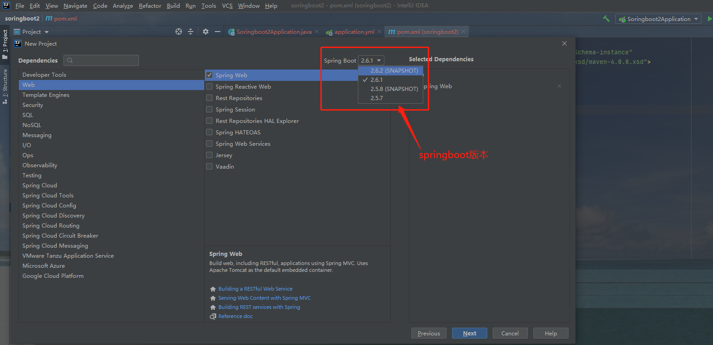
Task: Open the File menu
Action: (x=20, y=5)
